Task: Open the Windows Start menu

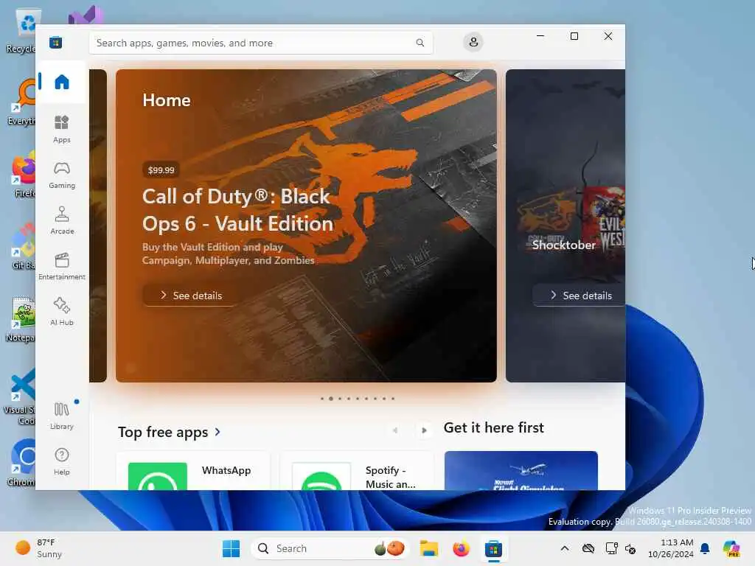Action: click(231, 548)
